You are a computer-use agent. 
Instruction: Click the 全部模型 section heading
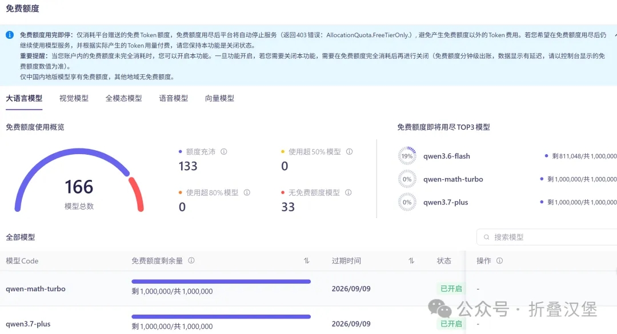tap(21, 237)
